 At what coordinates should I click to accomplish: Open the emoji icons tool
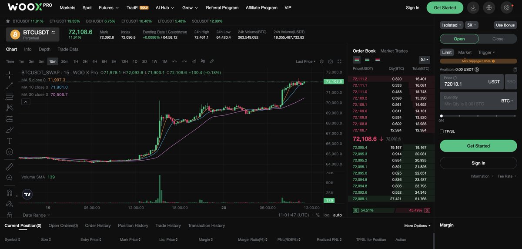pyautogui.click(x=9, y=152)
